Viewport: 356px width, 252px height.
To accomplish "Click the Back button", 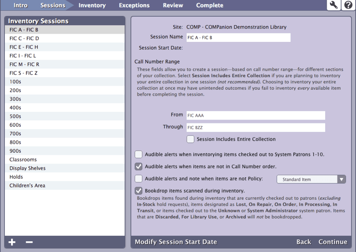I will coord(303,242).
